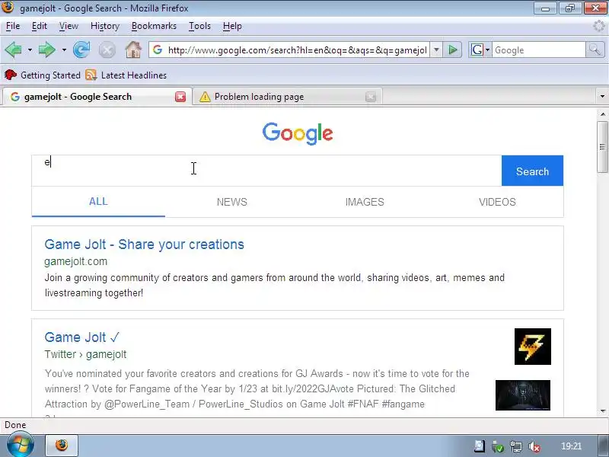The height and width of the screenshot is (457, 609).
Task: Open the Tools menu
Action: point(199,26)
